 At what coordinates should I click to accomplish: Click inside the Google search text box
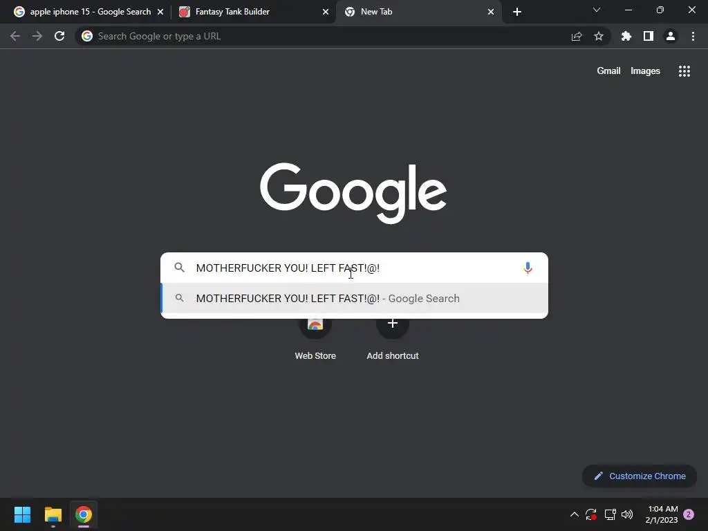pos(355,268)
